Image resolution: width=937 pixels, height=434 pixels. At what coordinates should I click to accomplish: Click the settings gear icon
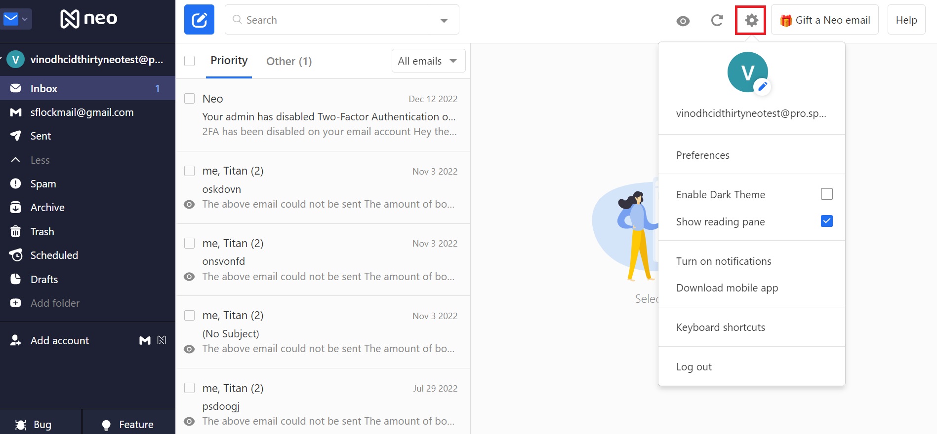751,20
